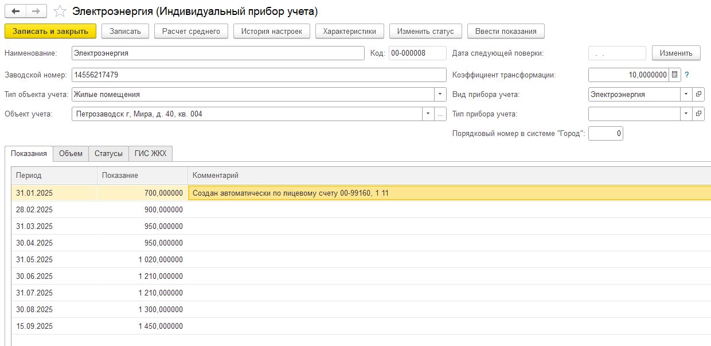Screen dimensions: 711x346
Task: Expand the Тип объекта учета dropdown
Action: (x=440, y=95)
